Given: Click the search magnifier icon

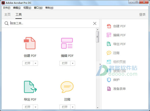Looking at the screenshot, I should click(6, 23).
